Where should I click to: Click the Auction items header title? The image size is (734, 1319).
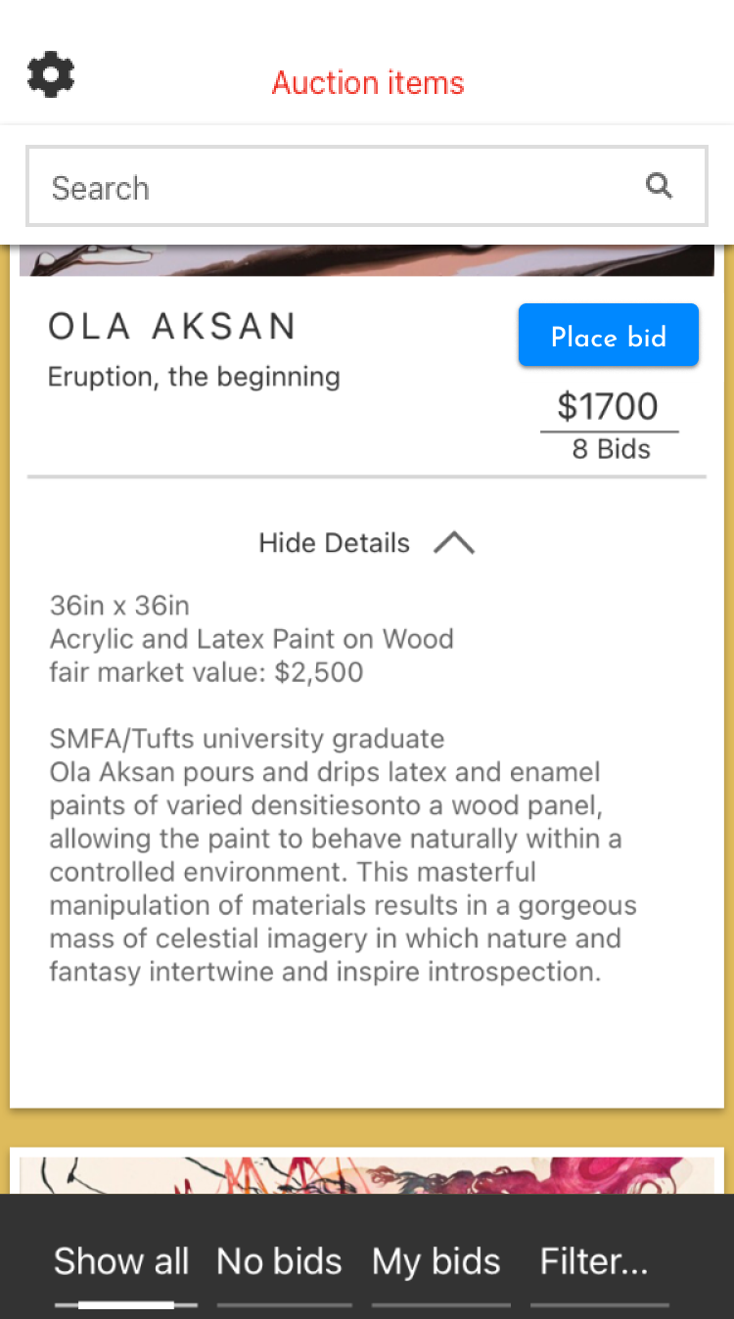pos(368,83)
